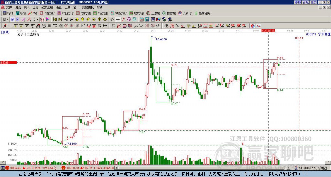
Task: Open the 窗口 menu
Action: point(76,7)
